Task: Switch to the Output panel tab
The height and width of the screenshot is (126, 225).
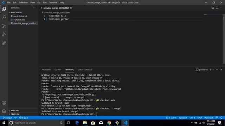Action: tap(58, 70)
